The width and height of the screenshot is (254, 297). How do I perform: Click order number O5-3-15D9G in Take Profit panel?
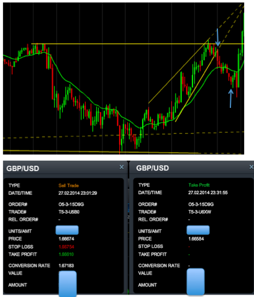tap(201, 205)
